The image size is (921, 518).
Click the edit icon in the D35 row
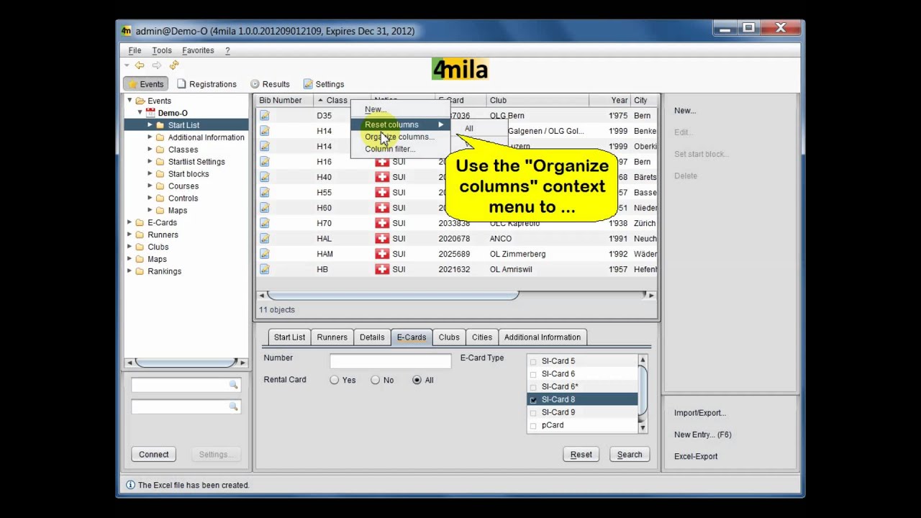(x=265, y=116)
